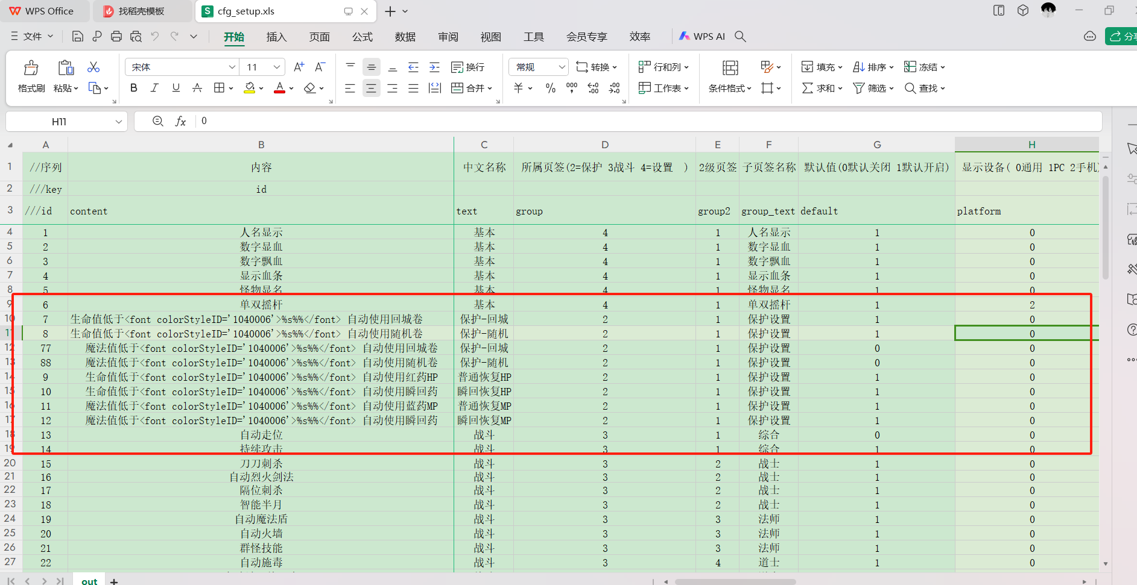Click column header D
This screenshot has height=585, width=1137.
605,145
